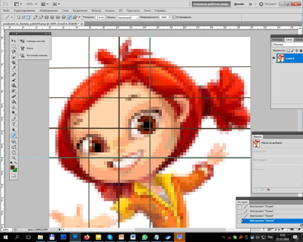Toggle lock position in layers panel
The width and height of the screenshot is (303, 242).
tap(296, 50)
